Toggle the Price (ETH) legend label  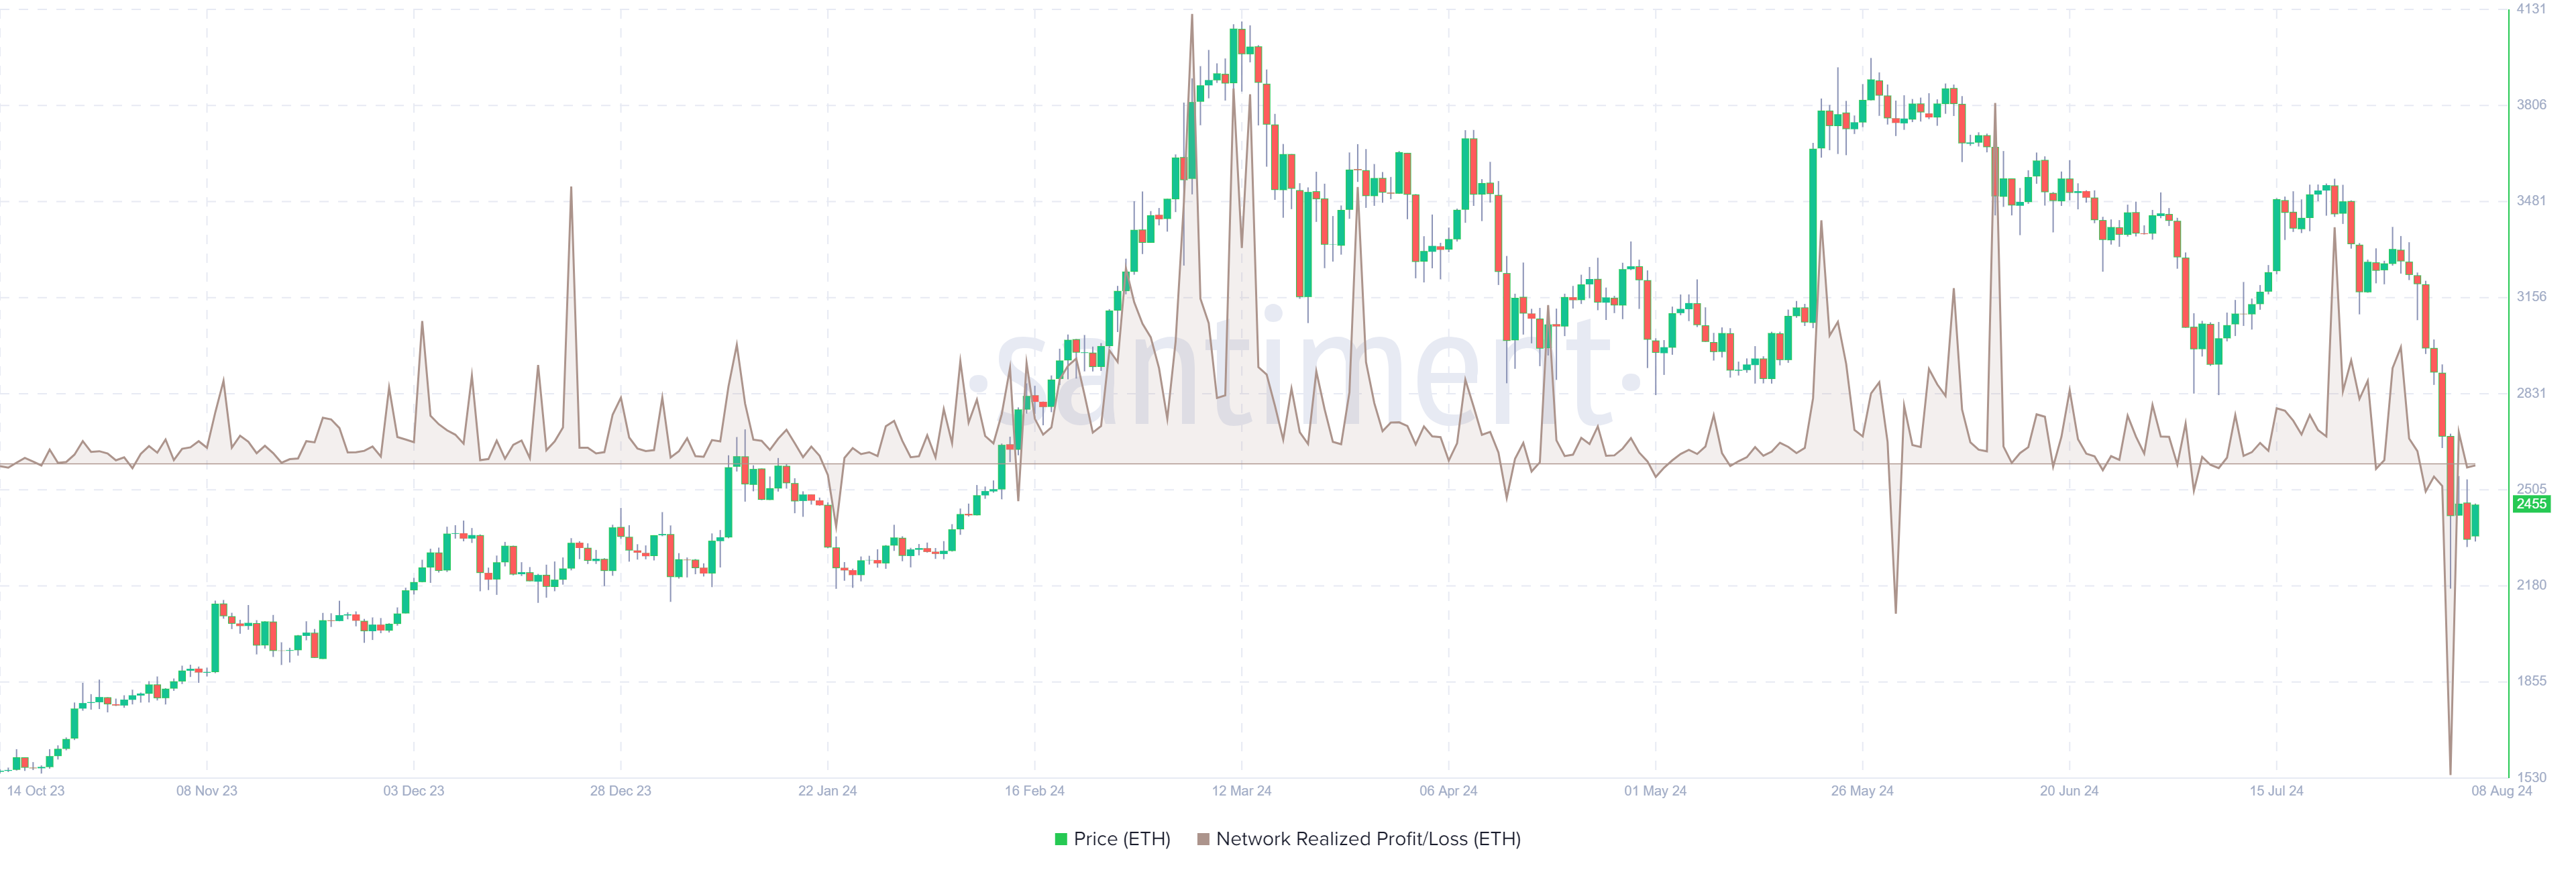[x=1122, y=839]
